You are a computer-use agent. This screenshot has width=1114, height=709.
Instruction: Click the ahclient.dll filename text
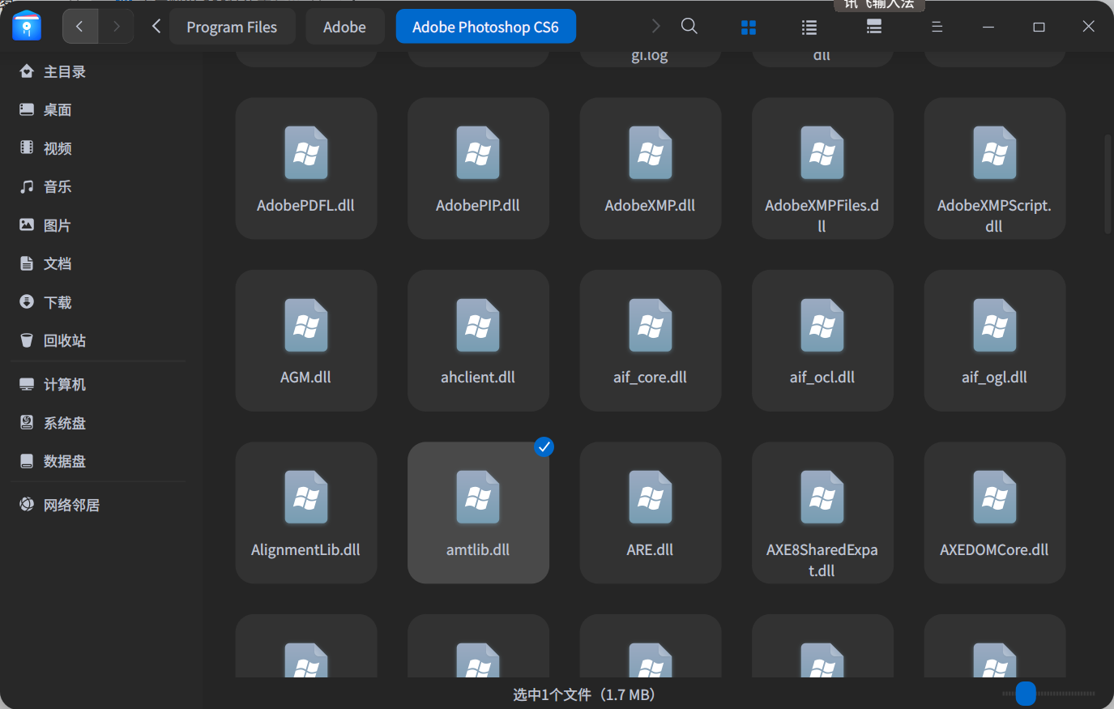point(478,377)
